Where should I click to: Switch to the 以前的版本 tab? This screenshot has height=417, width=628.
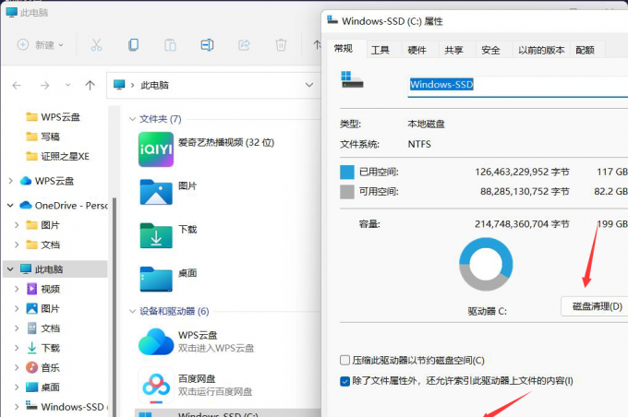(541, 50)
